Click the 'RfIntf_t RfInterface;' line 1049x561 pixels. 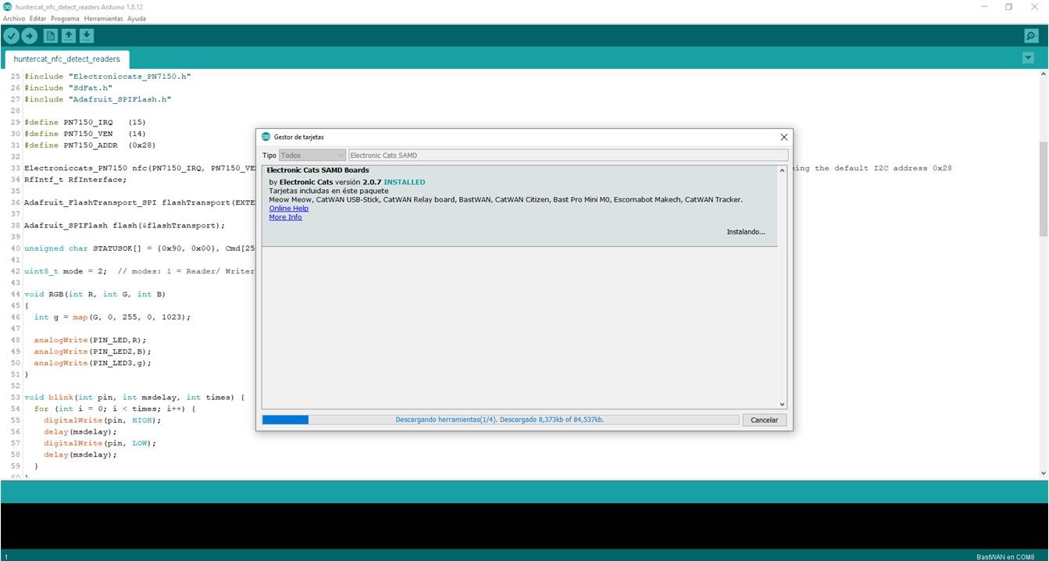point(75,180)
